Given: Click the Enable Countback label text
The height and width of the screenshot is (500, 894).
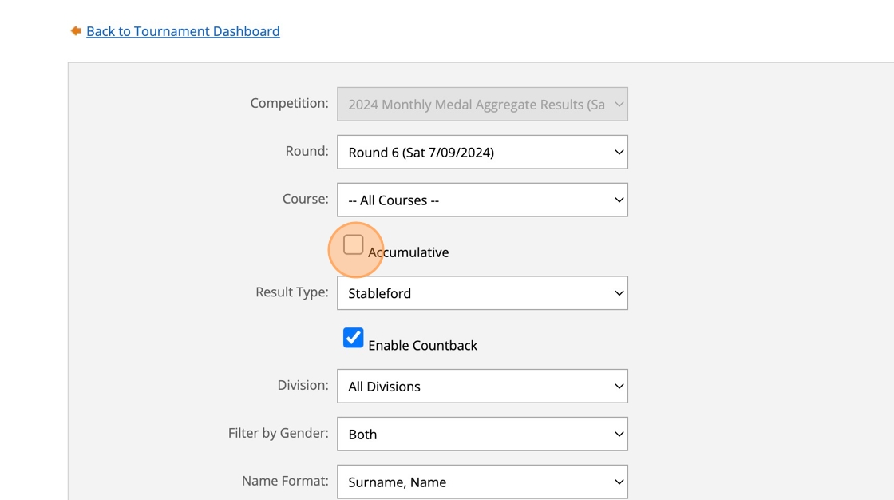Looking at the screenshot, I should (x=422, y=345).
